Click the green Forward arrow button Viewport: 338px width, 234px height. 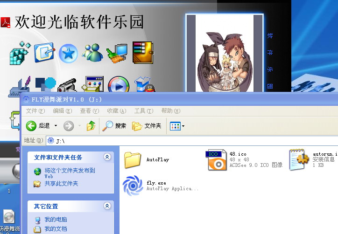pos(69,126)
